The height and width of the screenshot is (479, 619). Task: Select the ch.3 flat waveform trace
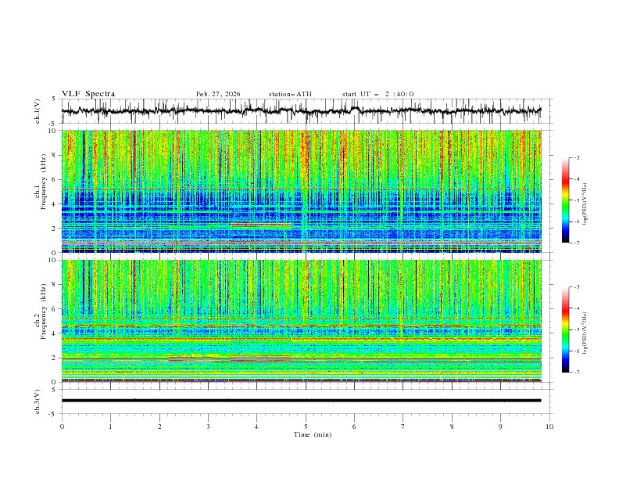click(301, 401)
